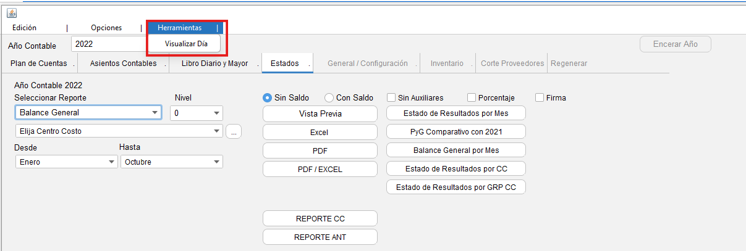
Task: Open the Opciones menu
Action: [x=106, y=28]
